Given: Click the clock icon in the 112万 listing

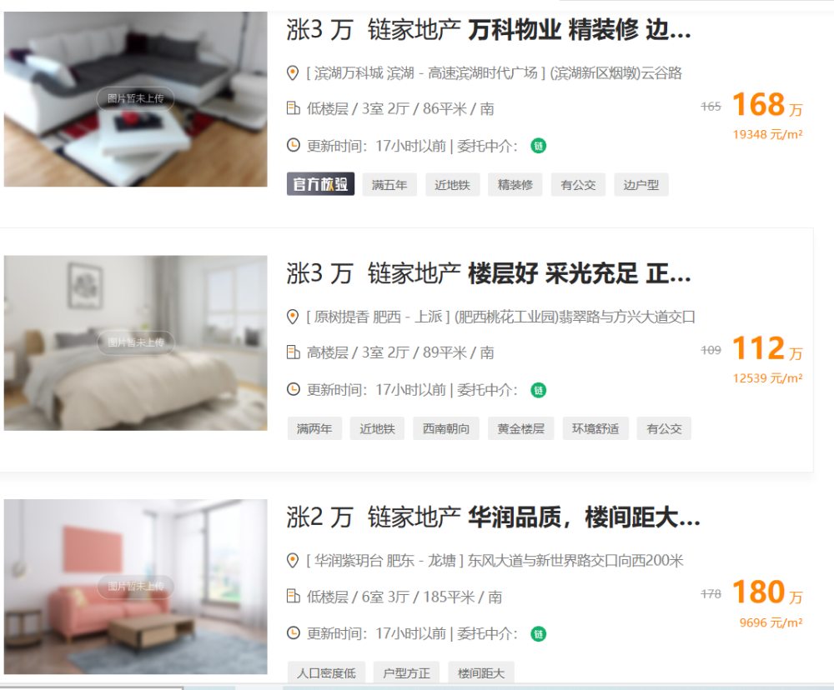Looking at the screenshot, I should pos(293,389).
